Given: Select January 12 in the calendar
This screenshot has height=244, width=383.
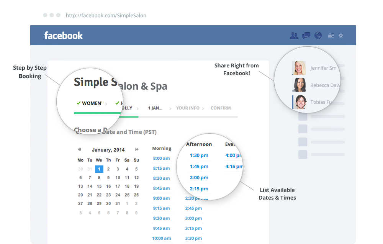Looking at the screenshot, I should click(136, 178).
